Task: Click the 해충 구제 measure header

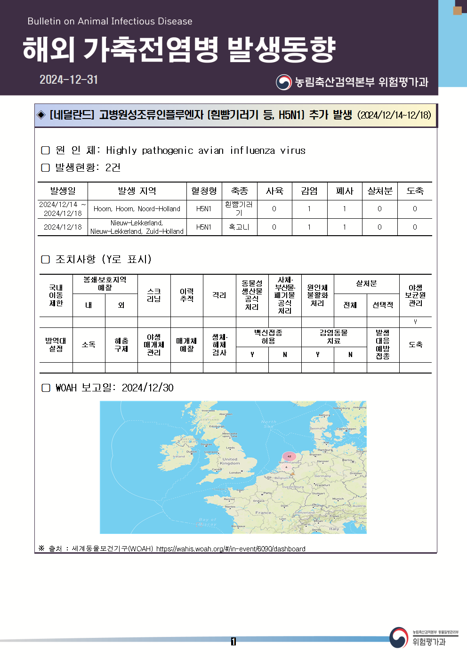Action: point(121,345)
